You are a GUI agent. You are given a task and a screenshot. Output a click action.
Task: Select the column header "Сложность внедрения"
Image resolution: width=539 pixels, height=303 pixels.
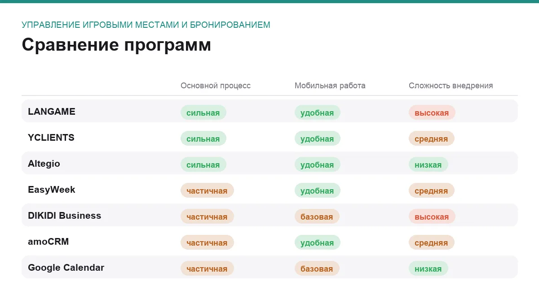click(451, 86)
